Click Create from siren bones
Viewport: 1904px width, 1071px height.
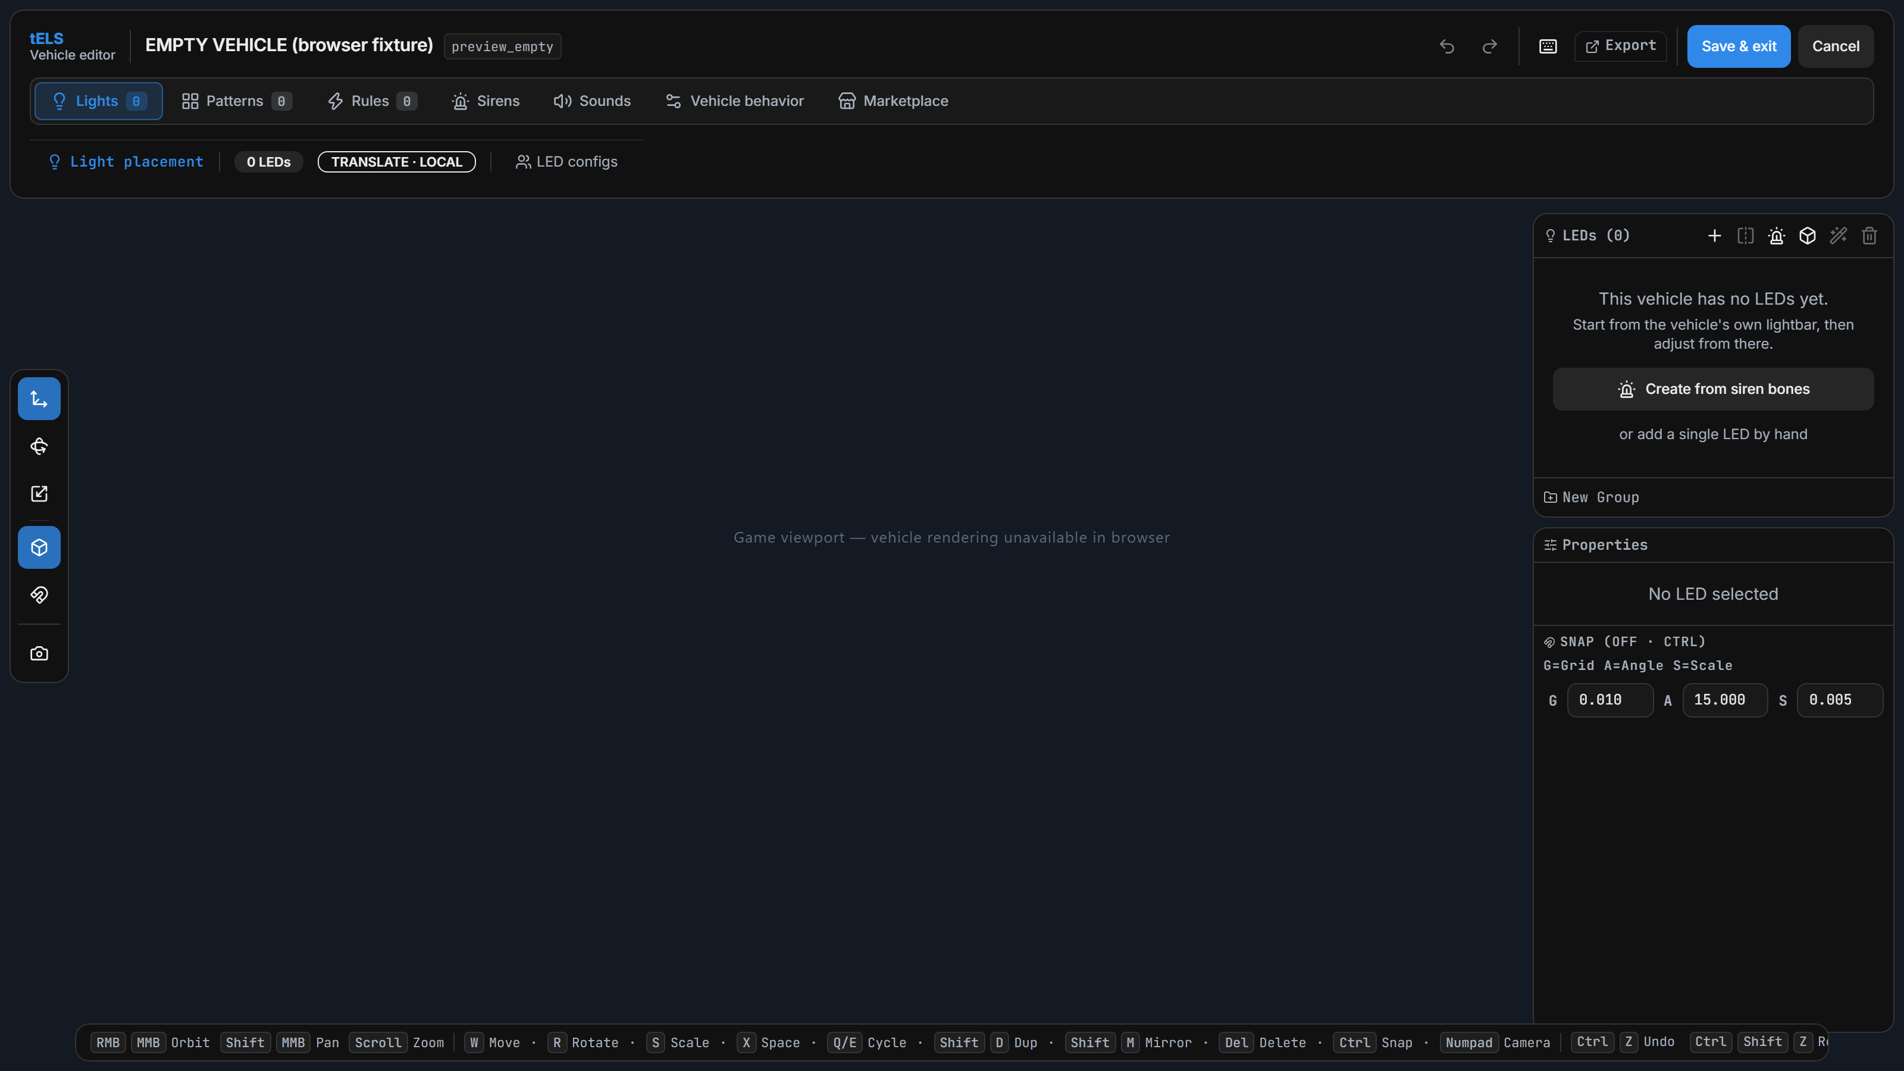1714,389
